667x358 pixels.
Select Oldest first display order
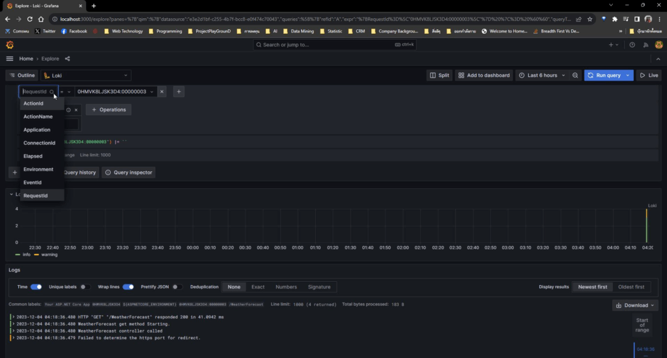631,287
